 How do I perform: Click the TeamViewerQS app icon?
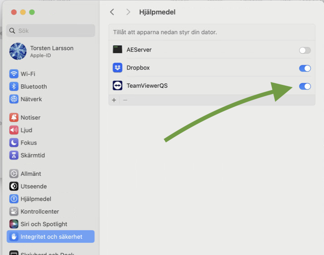tap(118, 86)
